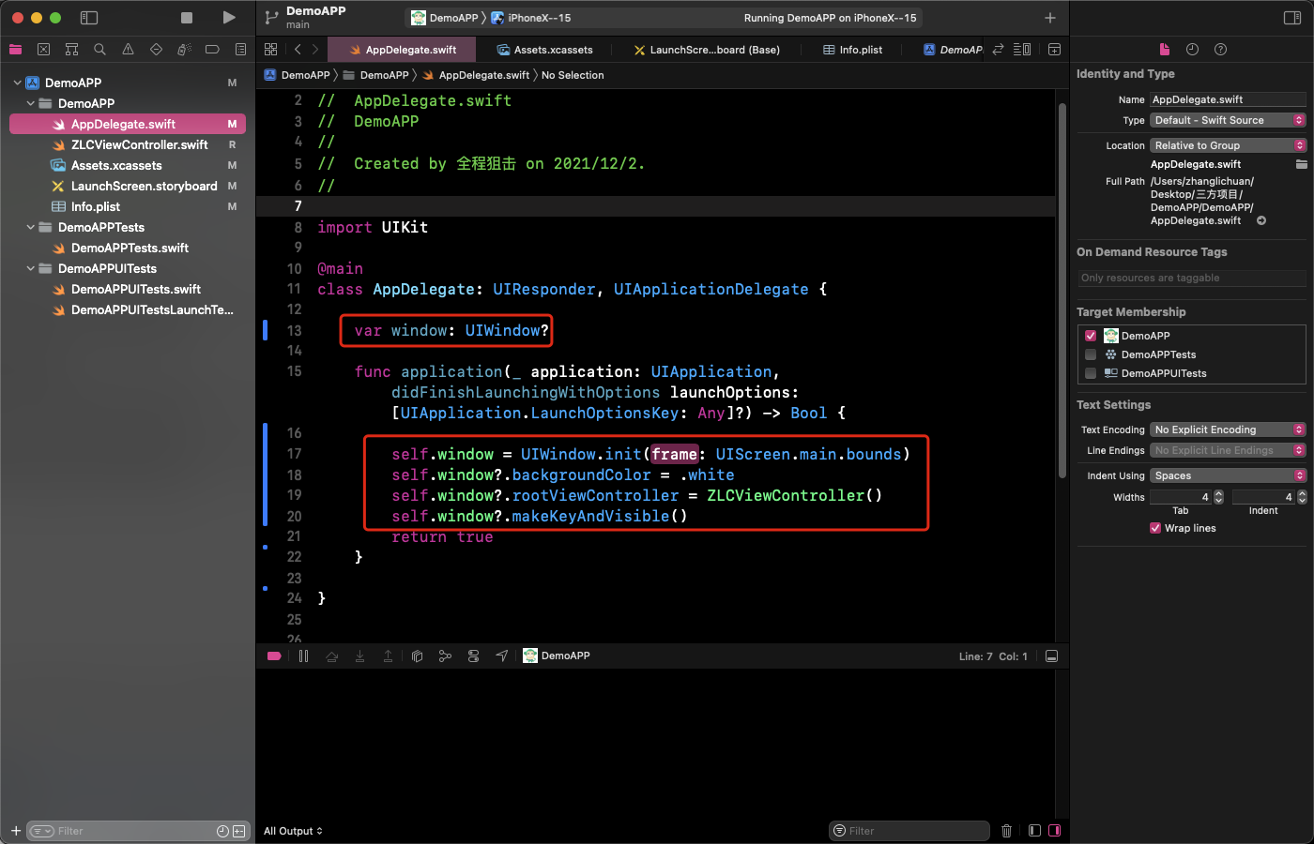Screen dimensions: 1314x844
Task: Open environment overrides
Action: pos(473,656)
